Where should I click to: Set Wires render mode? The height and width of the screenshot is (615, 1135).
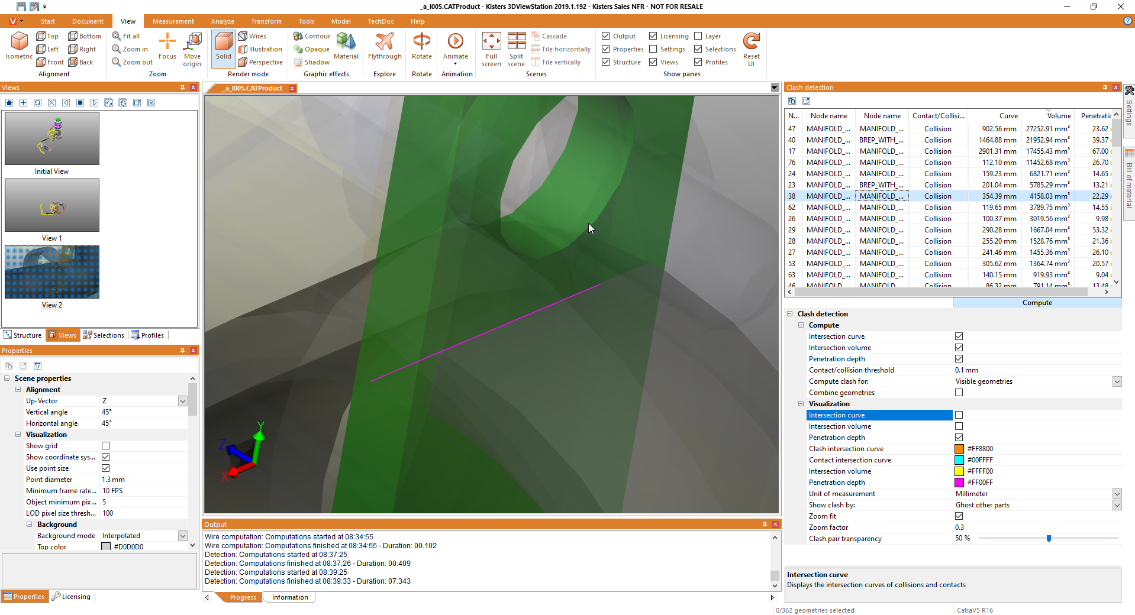point(253,36)
